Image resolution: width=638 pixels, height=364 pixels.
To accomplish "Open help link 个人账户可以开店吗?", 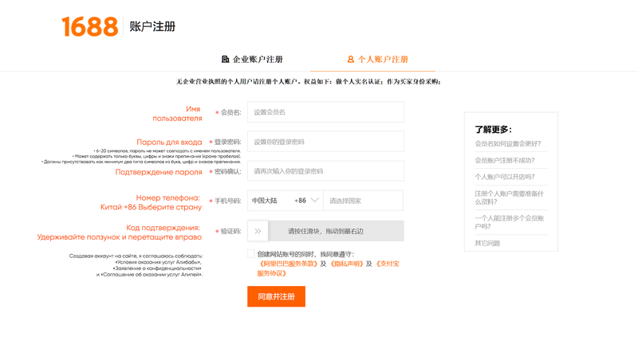I will tap(505, 177).
